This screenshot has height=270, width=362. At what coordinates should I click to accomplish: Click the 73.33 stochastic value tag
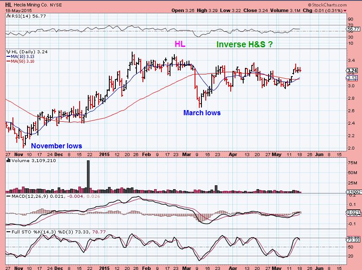point(352,239)
